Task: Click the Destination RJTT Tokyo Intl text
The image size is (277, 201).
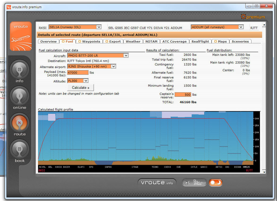Action: point(88,61)
